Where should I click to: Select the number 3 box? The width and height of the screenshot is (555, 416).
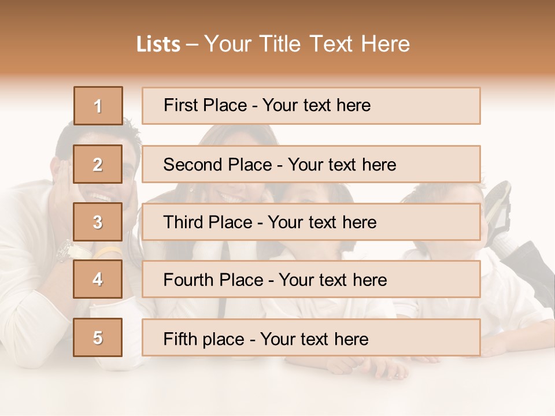click(98, 222)
